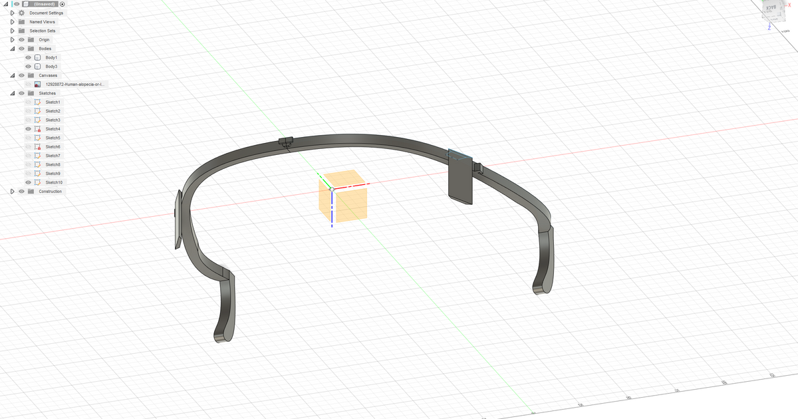Hide the Bodies folder with its eye icon
The height and width of the screenshot is (419, 798).
point(21,48)
